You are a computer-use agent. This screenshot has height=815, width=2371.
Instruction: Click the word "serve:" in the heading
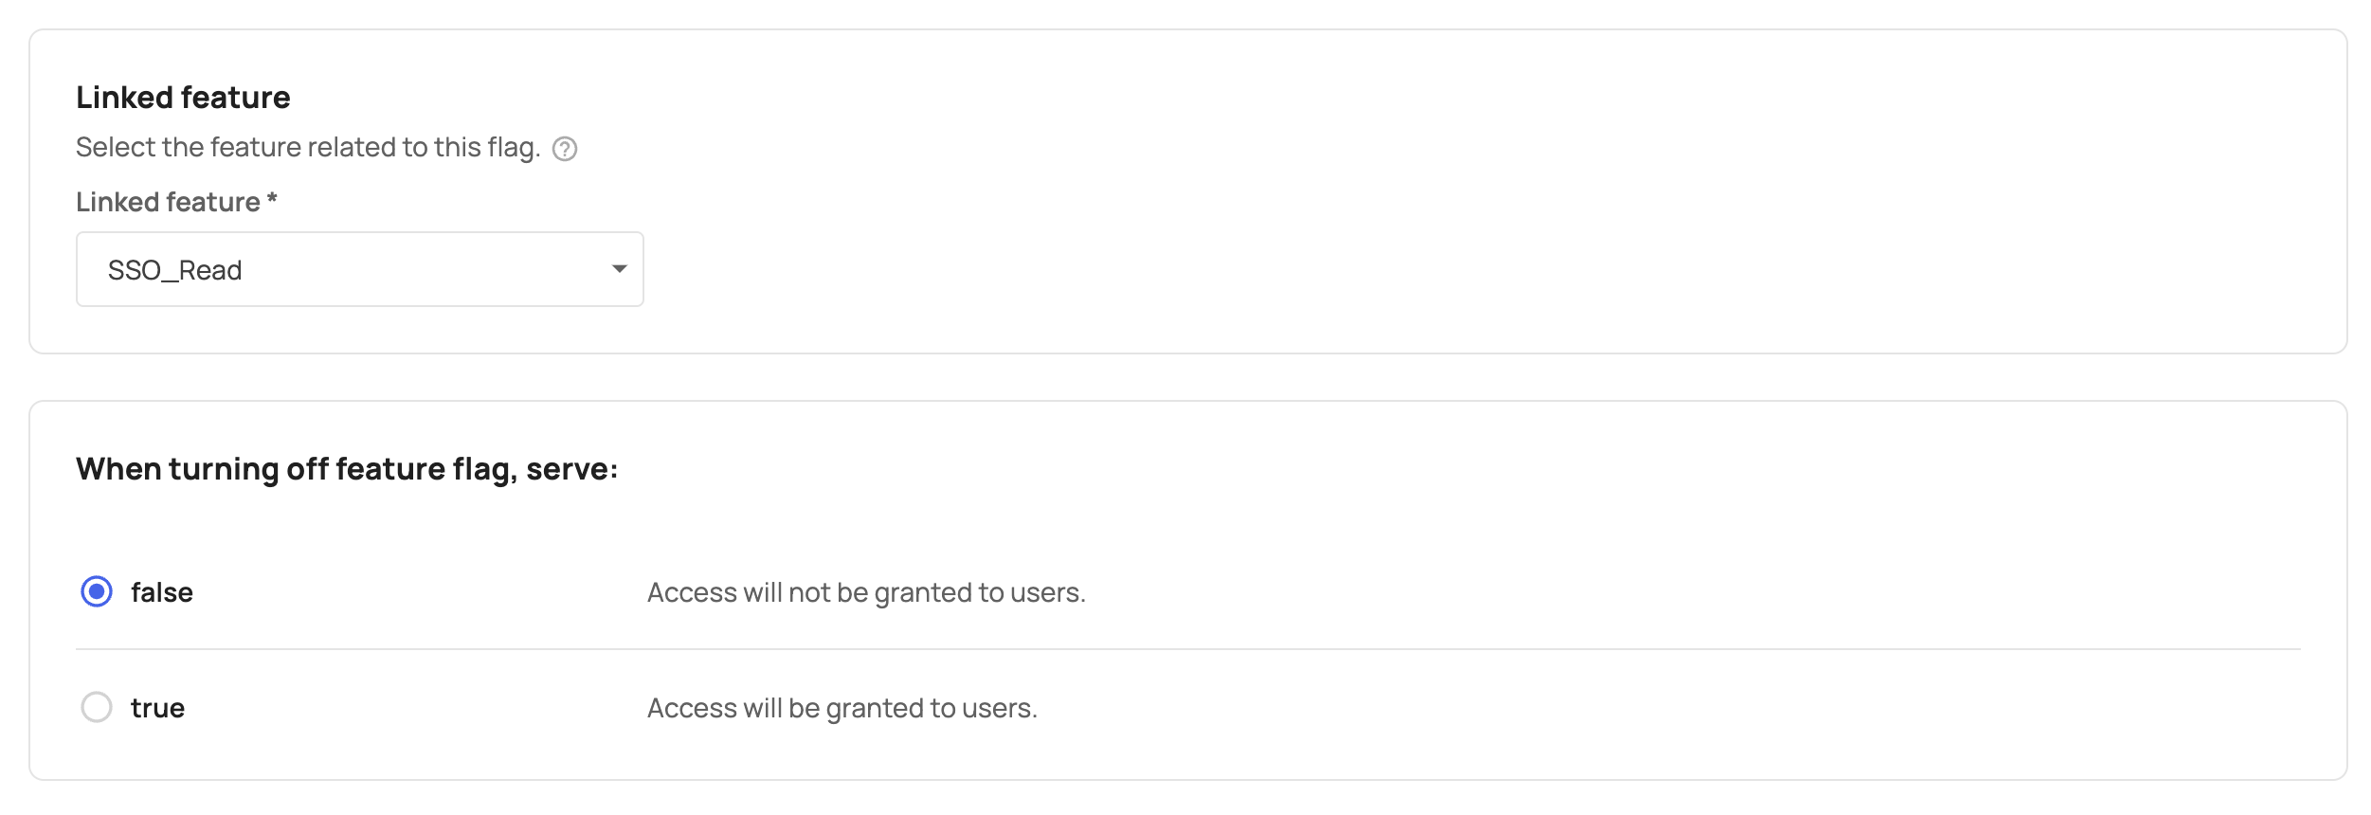pos(571,470)
